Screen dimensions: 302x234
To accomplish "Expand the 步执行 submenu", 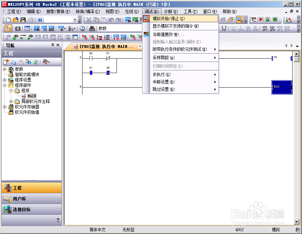I will tap(181, 74).
